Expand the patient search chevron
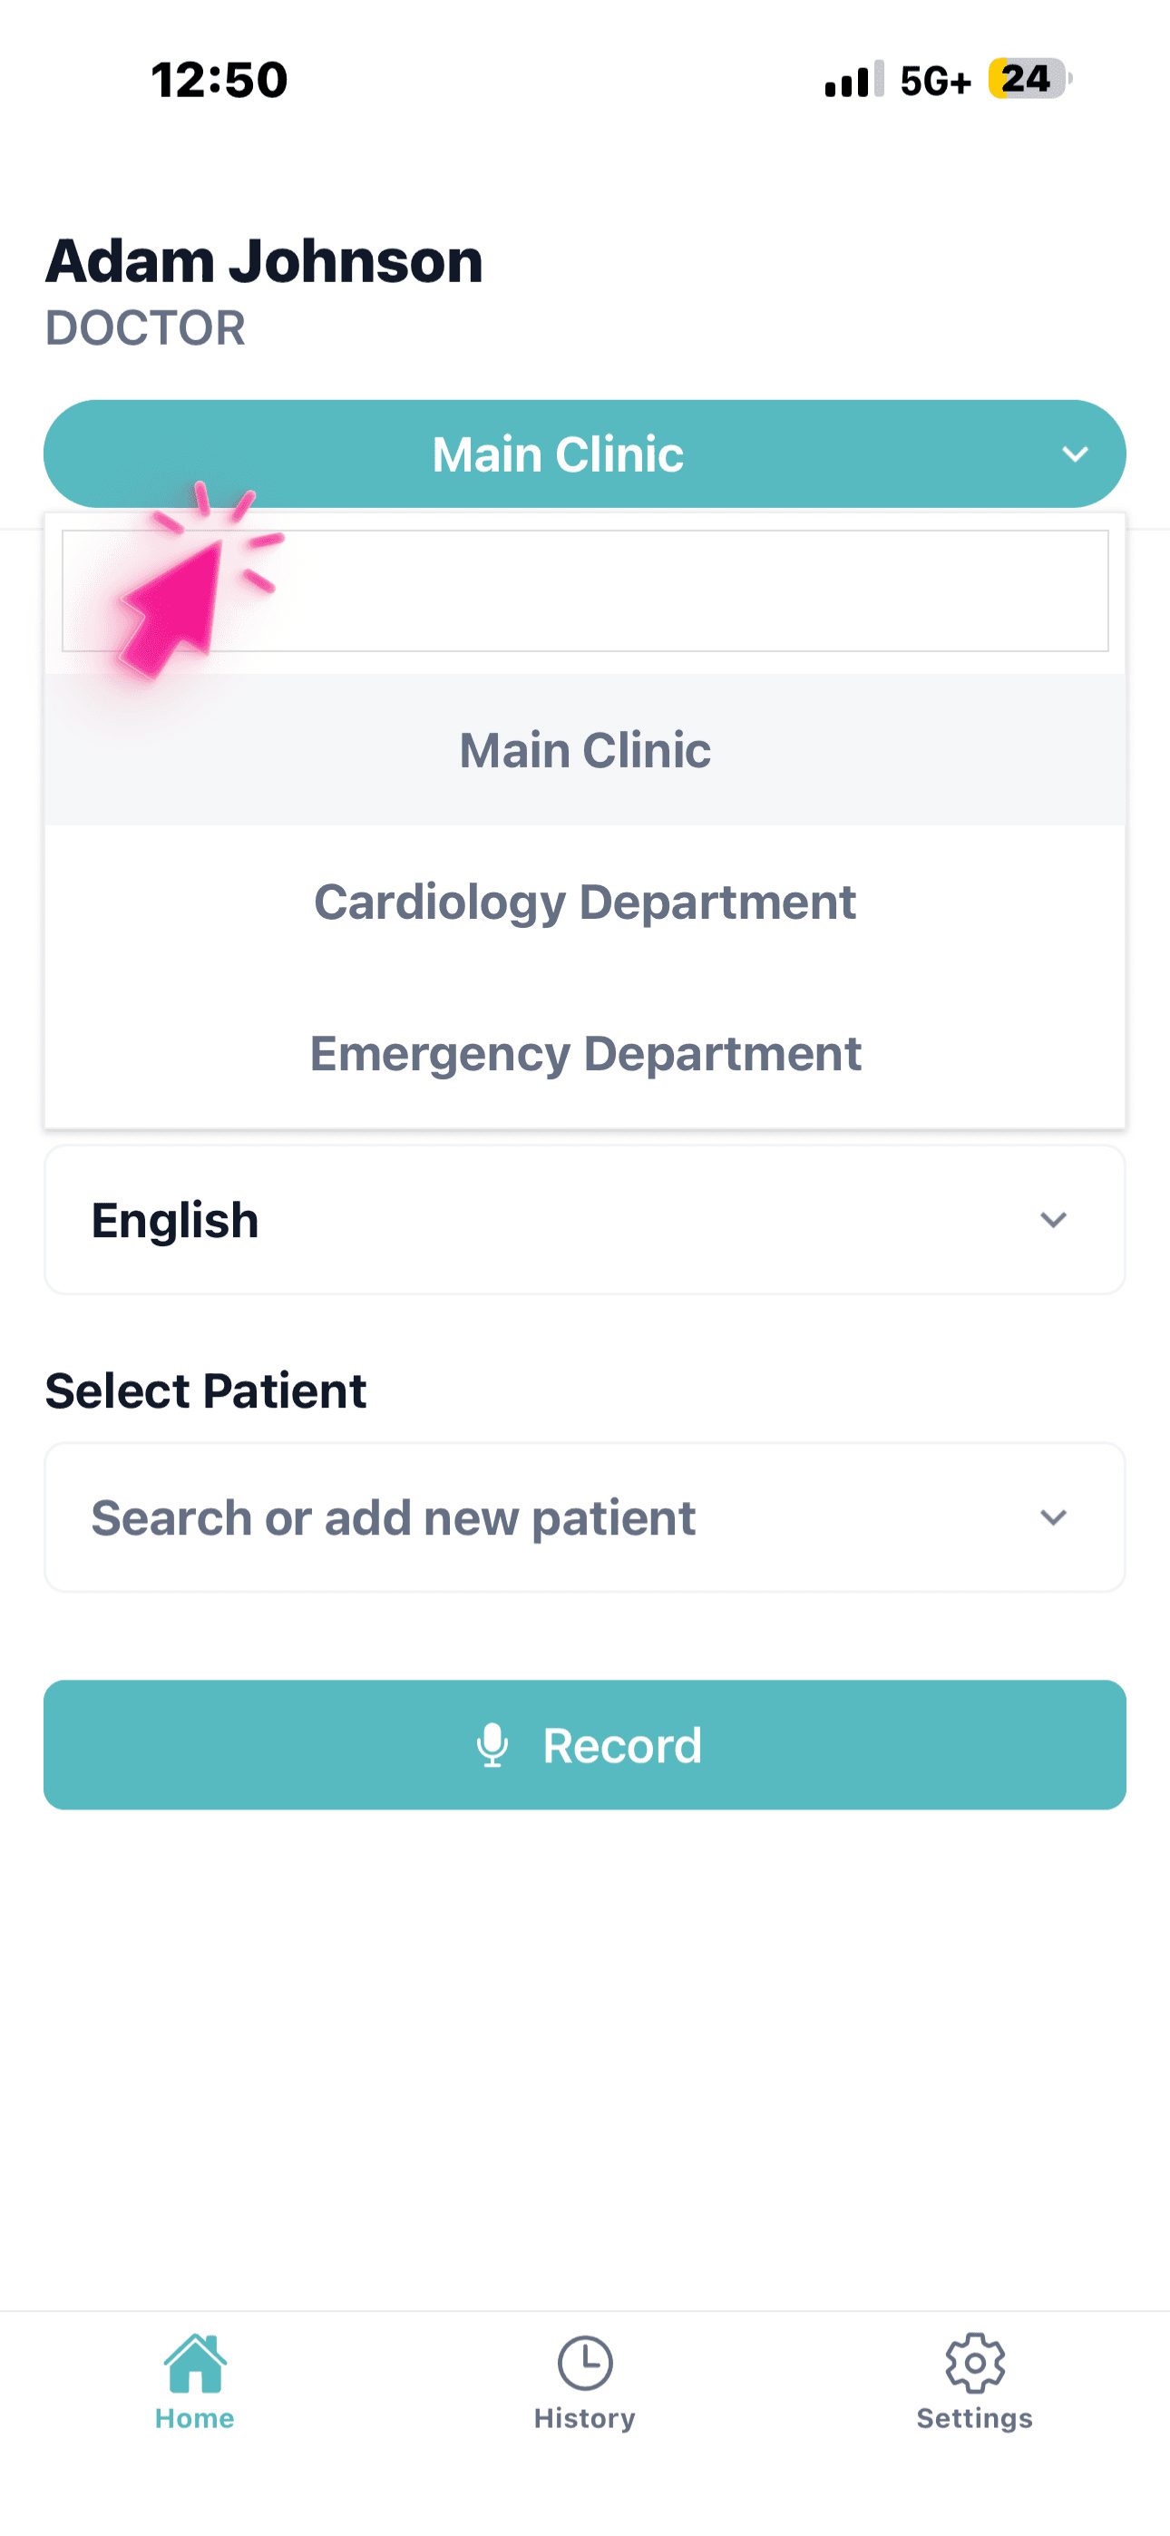This screenshot has width=1170, height=2536. coord(1053,1517)
